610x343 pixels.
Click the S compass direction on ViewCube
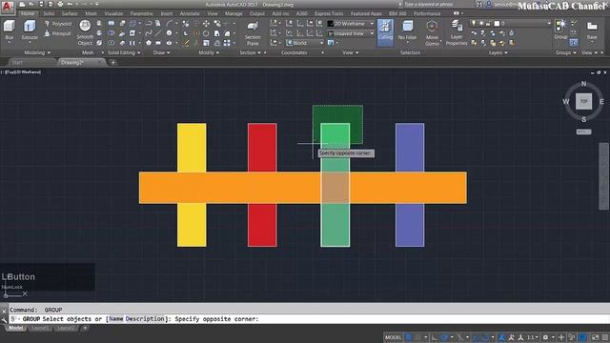pyautogui.click(x=583, y=119)
